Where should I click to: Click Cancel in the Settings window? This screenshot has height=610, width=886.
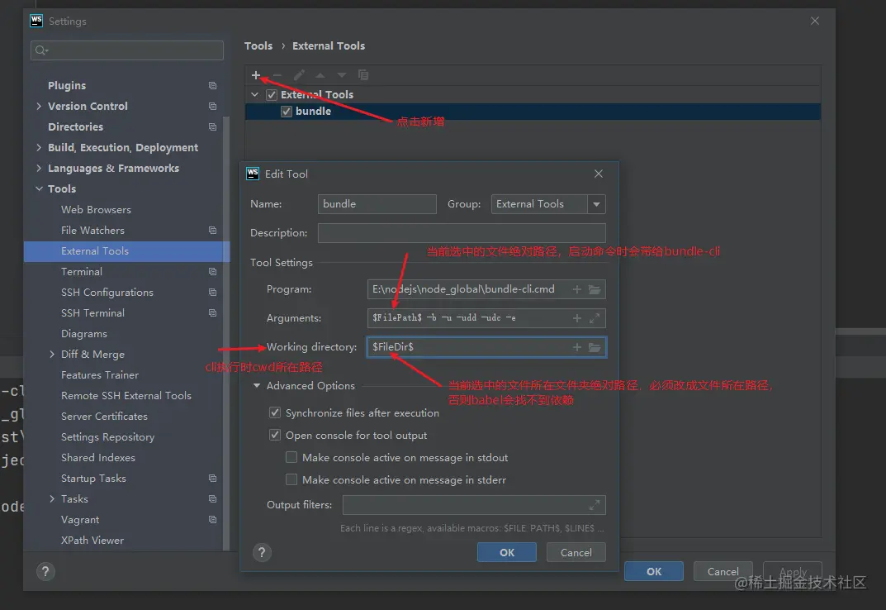(723, 571)
